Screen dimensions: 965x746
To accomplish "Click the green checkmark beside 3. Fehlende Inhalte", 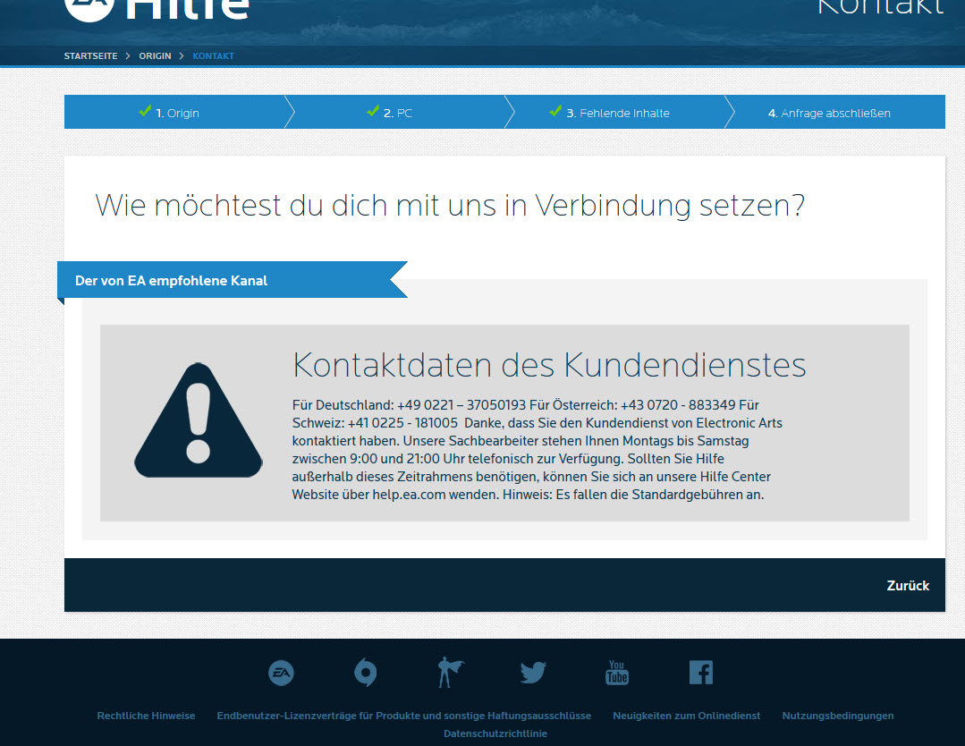I will [555, 111].
